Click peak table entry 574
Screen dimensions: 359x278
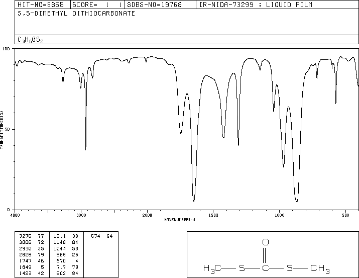tap(95, 236)
